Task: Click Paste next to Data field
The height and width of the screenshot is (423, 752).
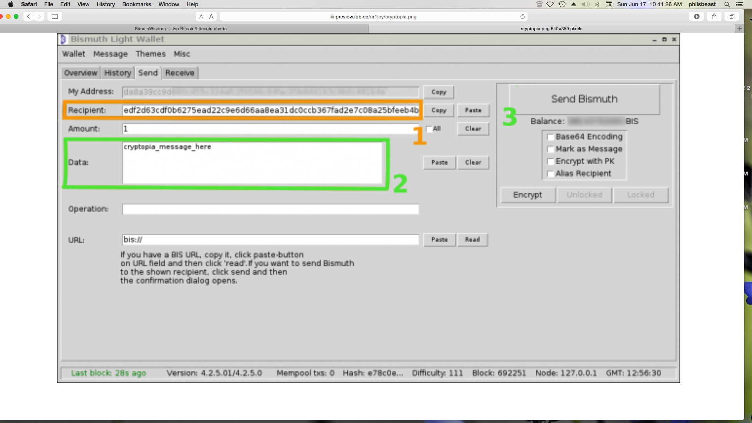Action: pos(439,163)
